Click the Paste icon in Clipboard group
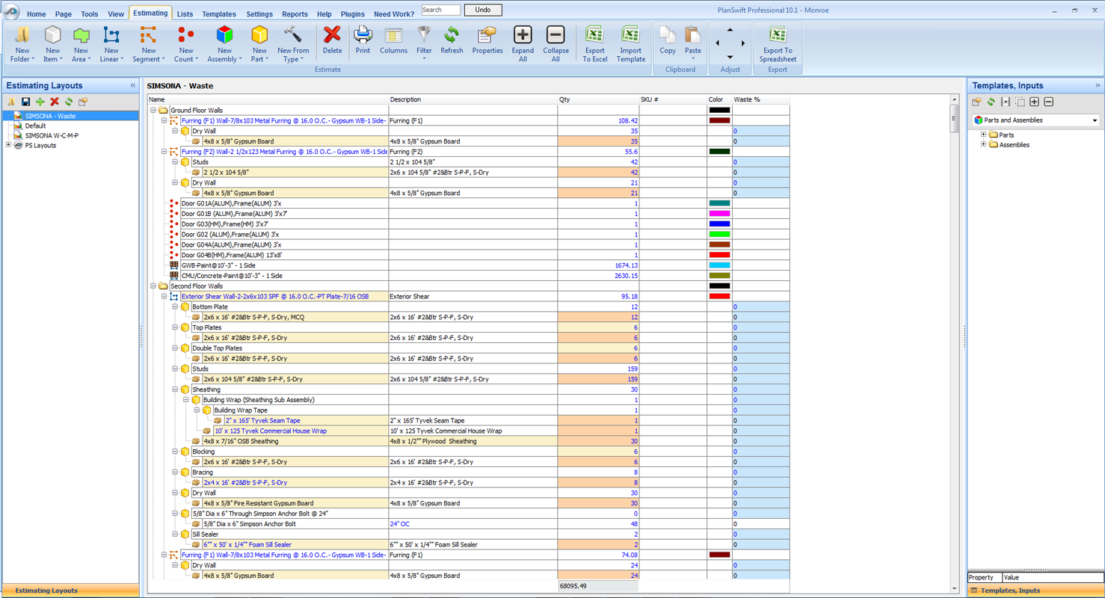 click(693, 35)
